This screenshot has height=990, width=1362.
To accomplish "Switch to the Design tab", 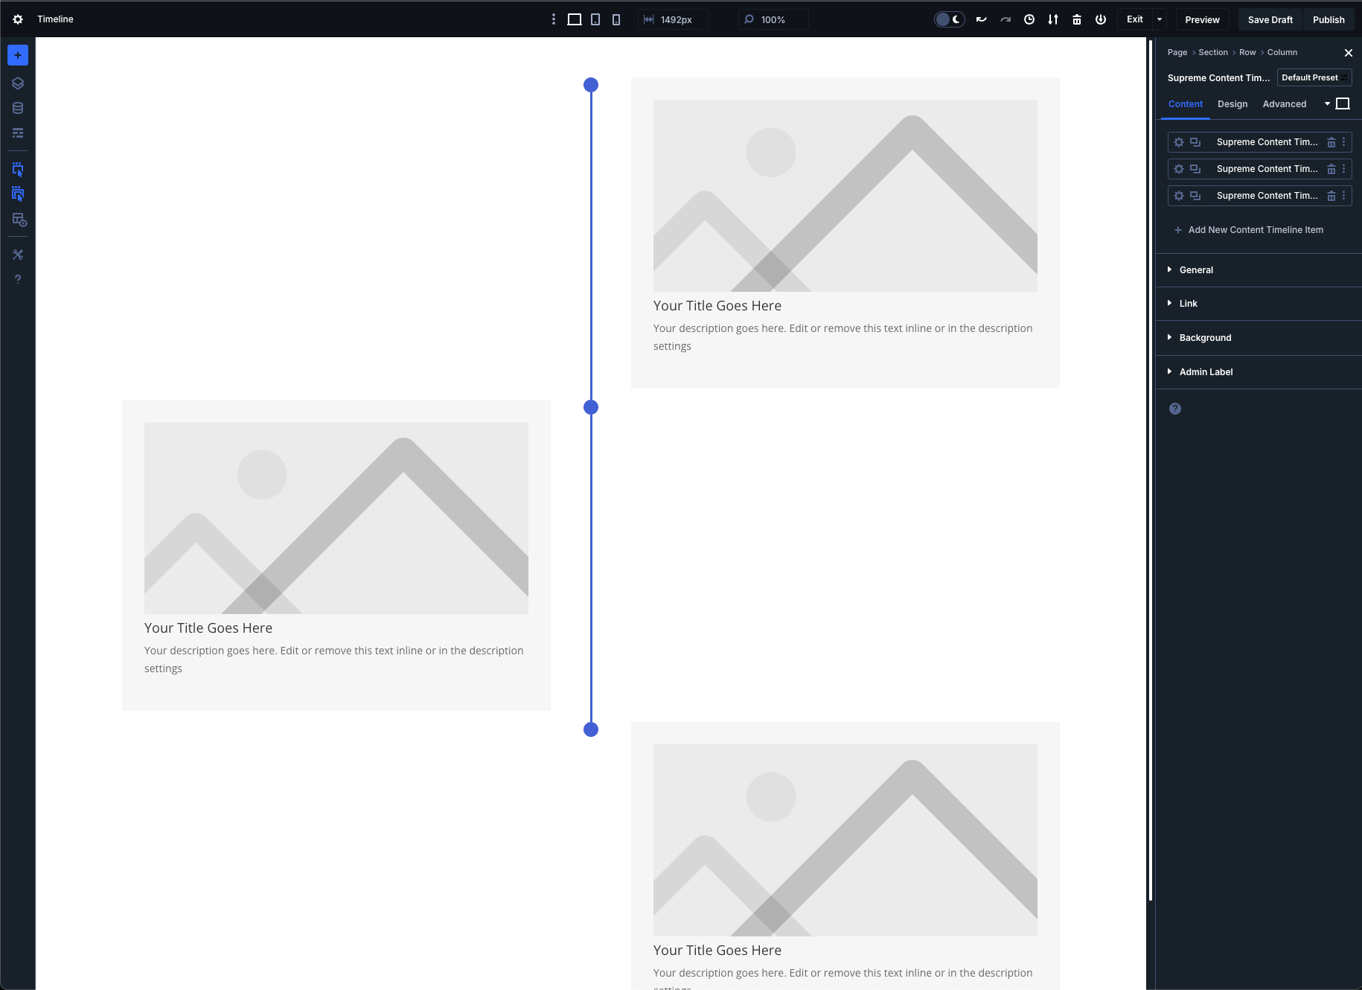I will pyautogui.click(x=1232, y=104).
